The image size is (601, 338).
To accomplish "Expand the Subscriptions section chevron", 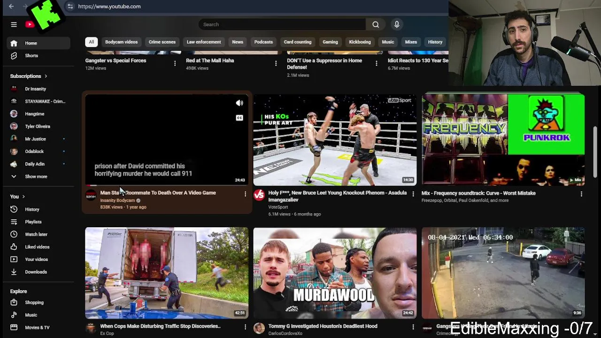I will (46, 76).
